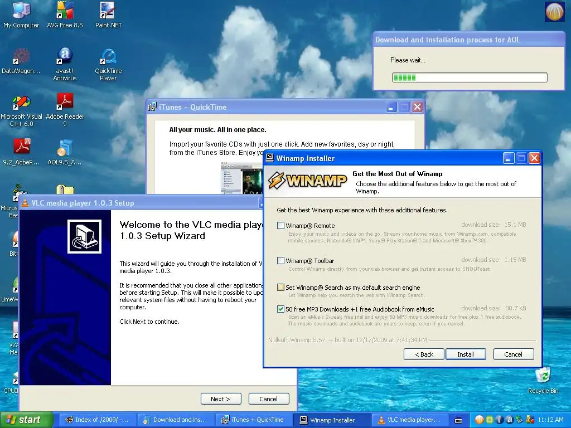Screen dimensions: 571x428
Task: Click the Winamp Installer title bar icon
Action: coord(270,158)
